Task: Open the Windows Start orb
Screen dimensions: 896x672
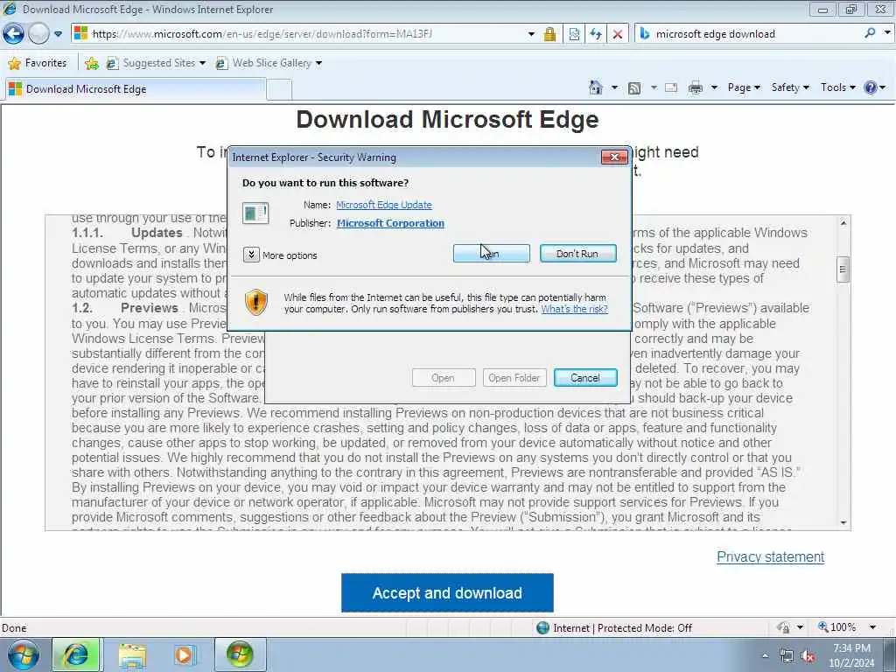Action: 24,654
